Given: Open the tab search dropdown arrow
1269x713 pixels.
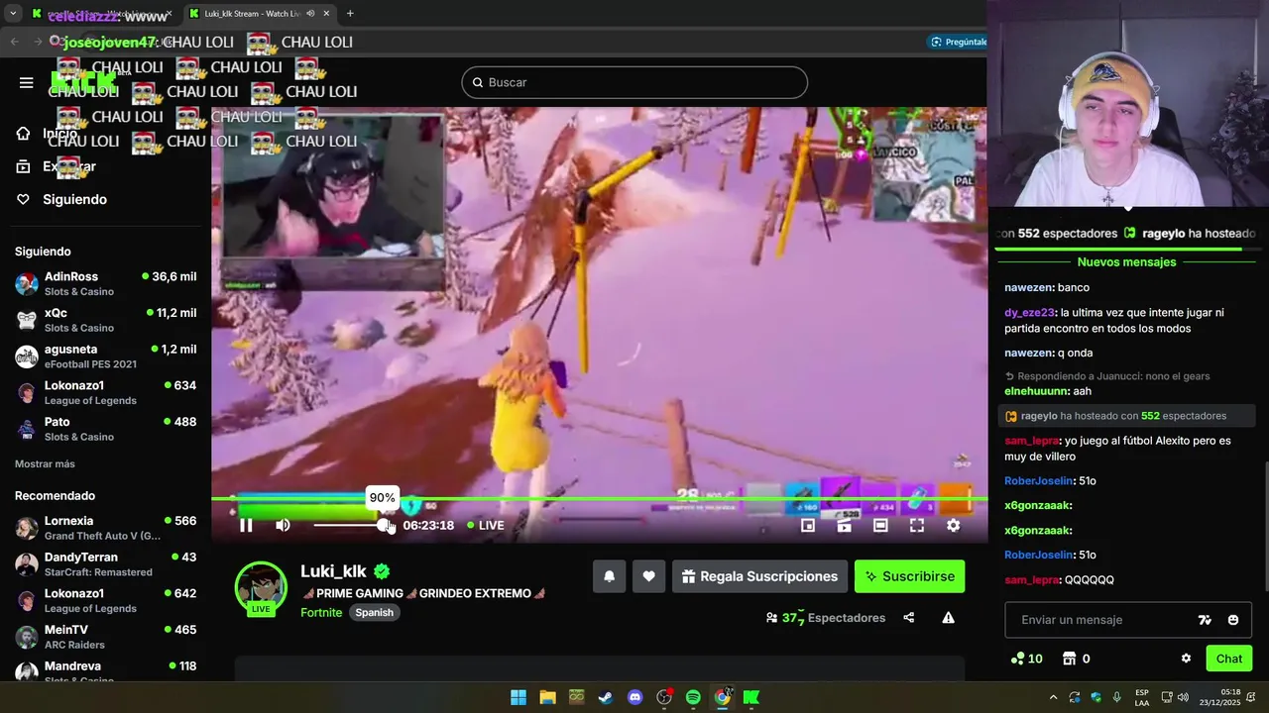Looking at the screenshot, I should tap(13, 14).
